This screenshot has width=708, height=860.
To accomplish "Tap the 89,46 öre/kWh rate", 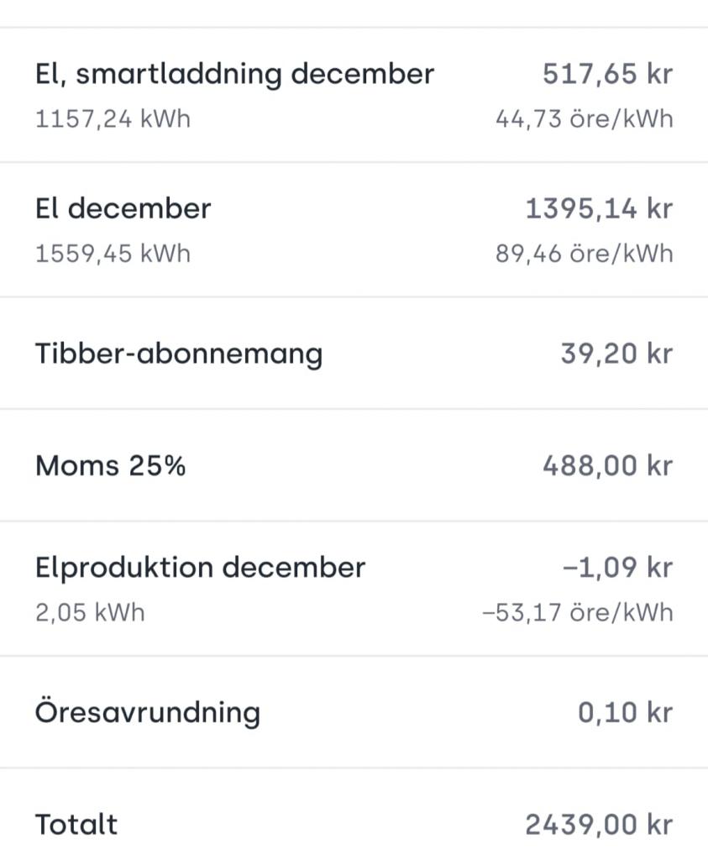I will [x=584, y=254].
